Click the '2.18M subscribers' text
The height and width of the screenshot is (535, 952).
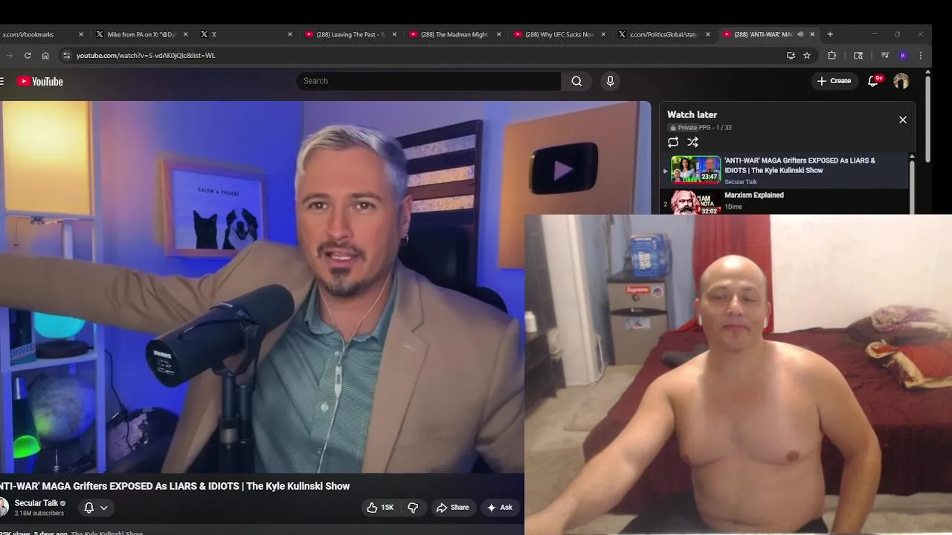tap(39, 513)
